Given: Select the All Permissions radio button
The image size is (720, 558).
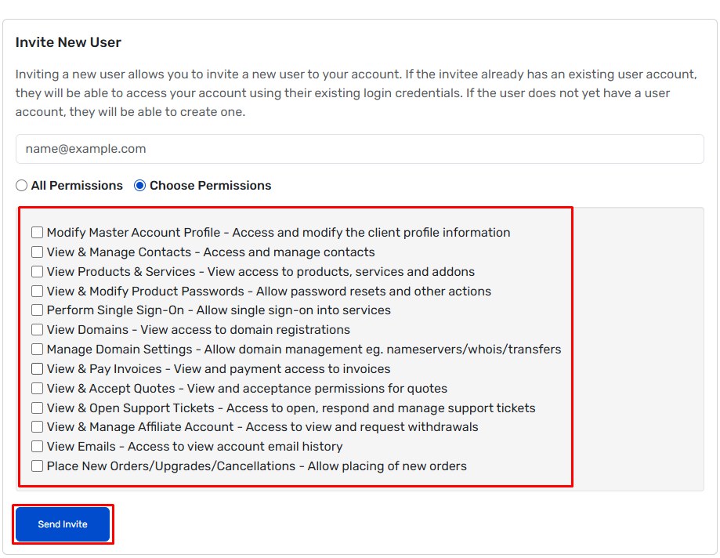Looking at the screenshot, I should tap(22, 186).
